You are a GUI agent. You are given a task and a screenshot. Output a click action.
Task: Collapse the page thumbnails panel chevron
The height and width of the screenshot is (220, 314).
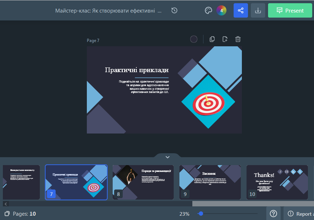pos(167,157)
